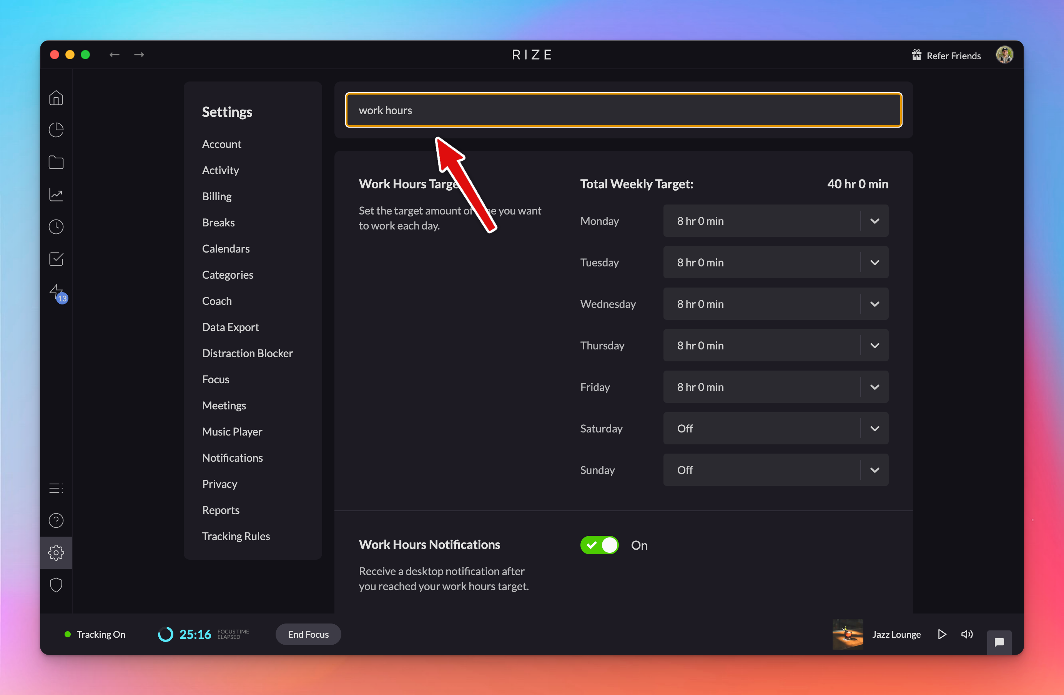
Task: Turn off Work Hours Notifications toggle
Action: [x=599, y=545]
